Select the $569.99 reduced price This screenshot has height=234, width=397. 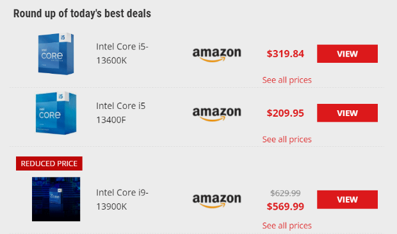tap(285, 206)
